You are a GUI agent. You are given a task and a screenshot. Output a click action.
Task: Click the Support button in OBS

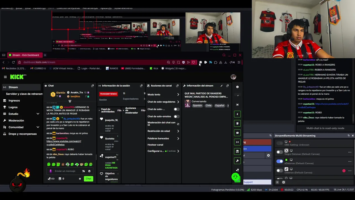257,182
